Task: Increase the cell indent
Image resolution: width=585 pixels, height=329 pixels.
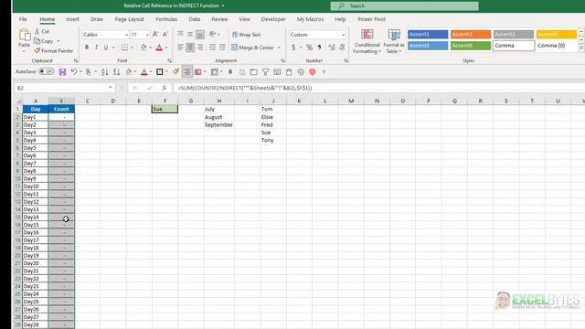Action: point(222,48)
